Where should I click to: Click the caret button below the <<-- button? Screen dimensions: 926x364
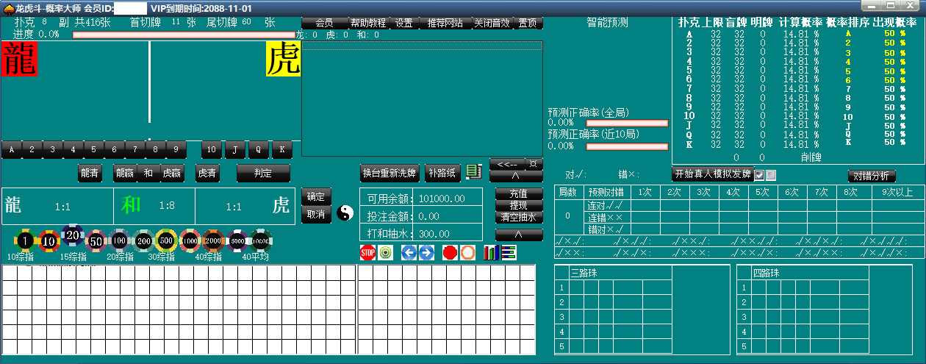pyautogui.click(x=516, y=176)
